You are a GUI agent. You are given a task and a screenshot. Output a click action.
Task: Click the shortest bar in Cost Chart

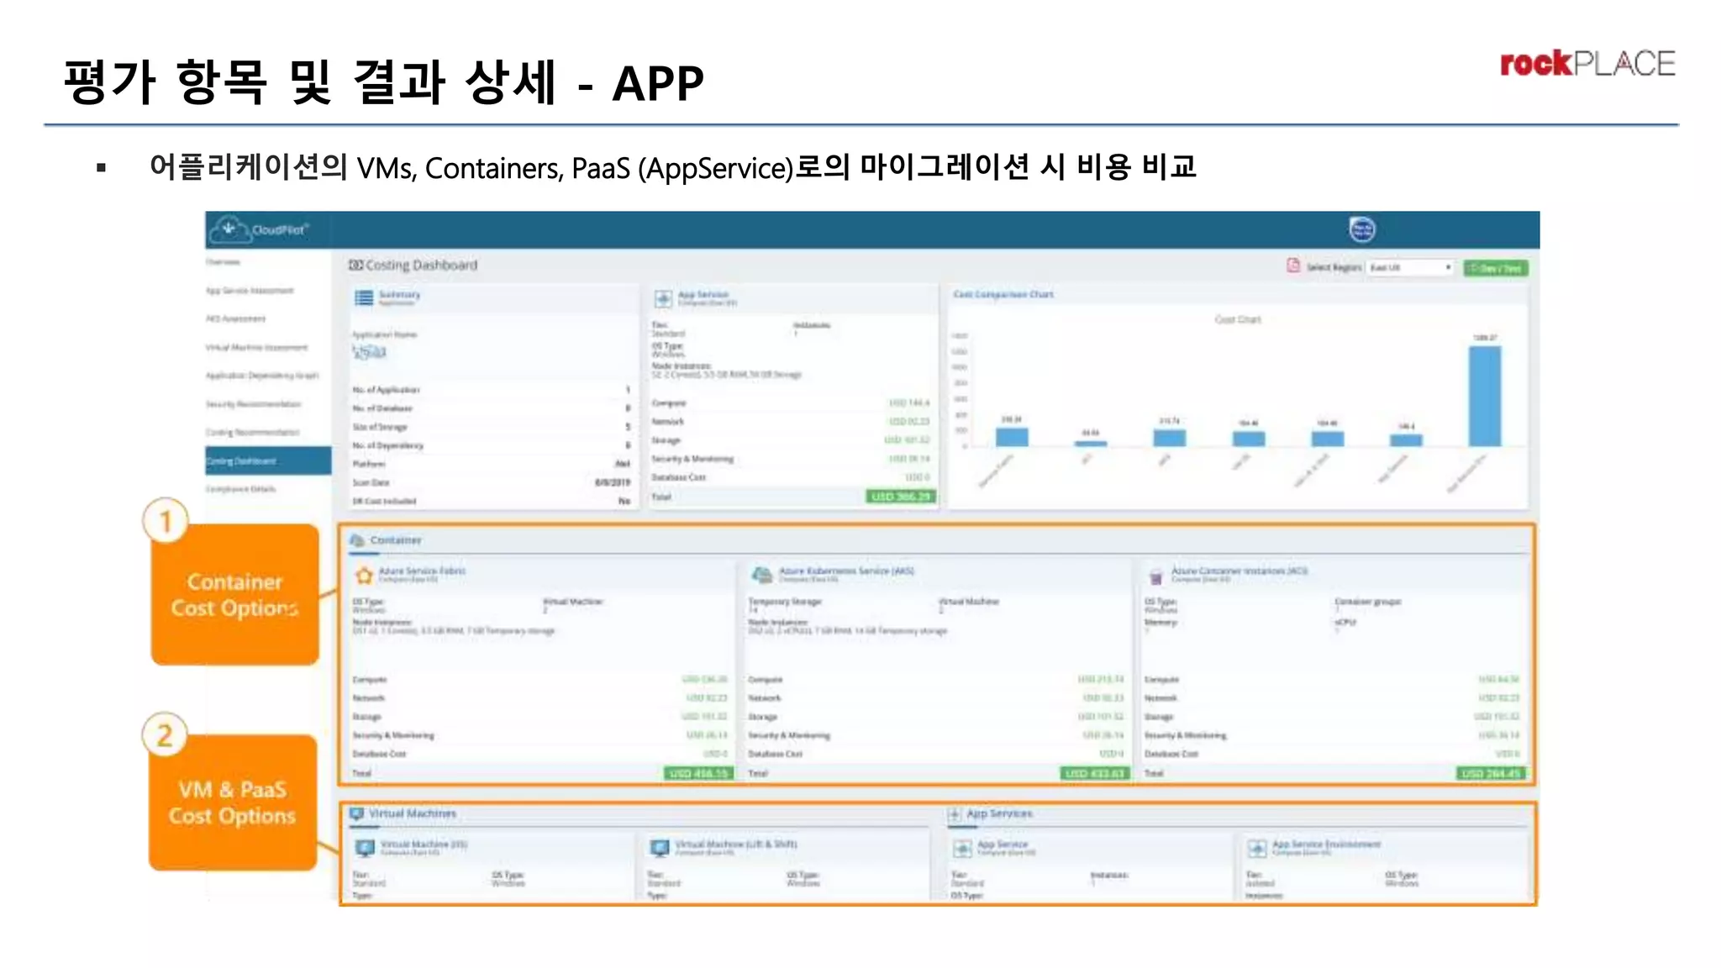click(1091, 443)
